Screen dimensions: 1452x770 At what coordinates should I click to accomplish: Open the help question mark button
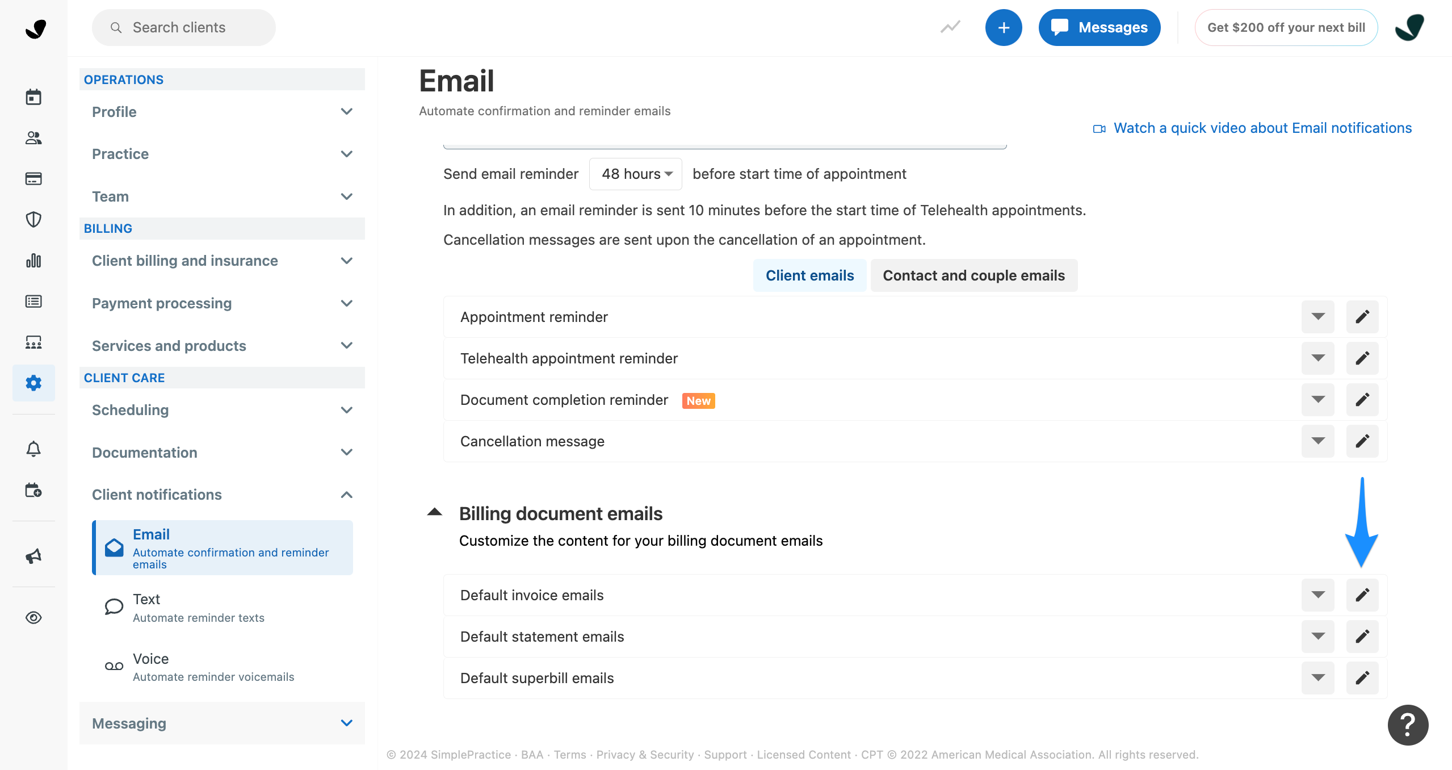coord(1408,725)
